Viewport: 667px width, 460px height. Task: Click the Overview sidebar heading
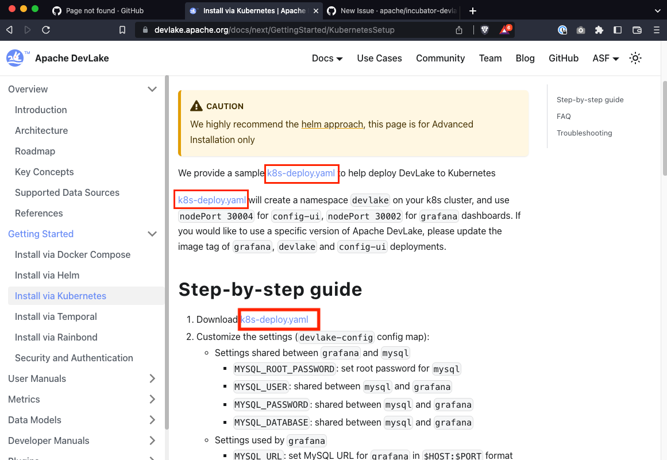pyautogui.click(x=28, y=89)
